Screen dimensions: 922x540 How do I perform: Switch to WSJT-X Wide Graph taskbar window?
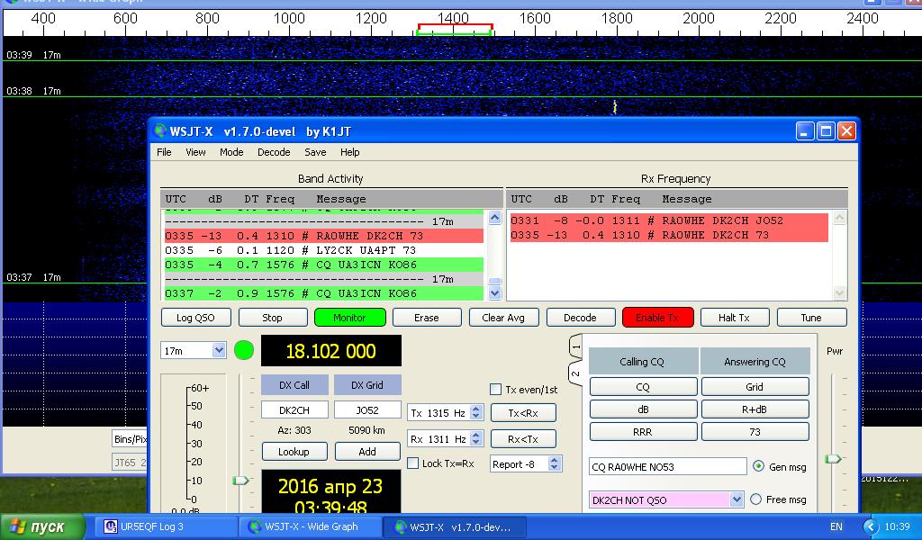pyautogui.click(x=306, y=526)
